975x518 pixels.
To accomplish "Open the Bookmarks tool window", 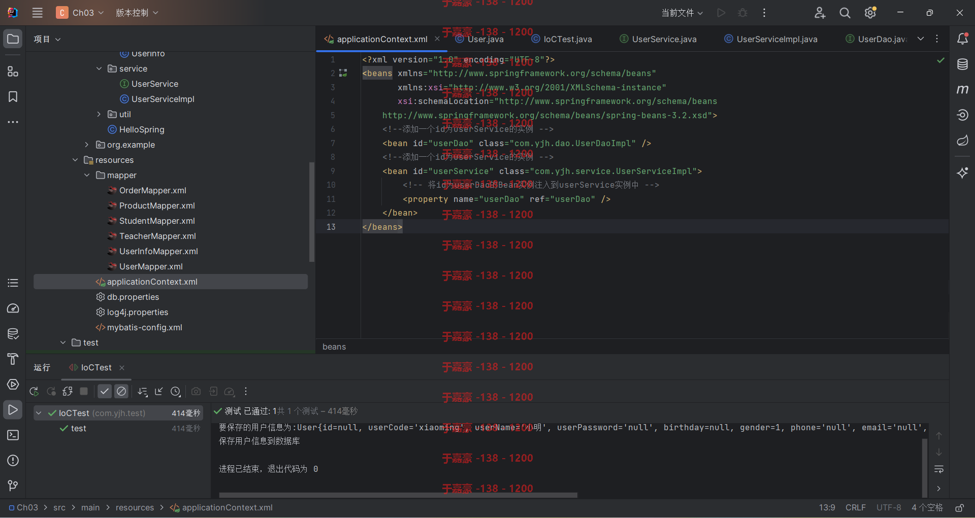I will pos(13,97).
